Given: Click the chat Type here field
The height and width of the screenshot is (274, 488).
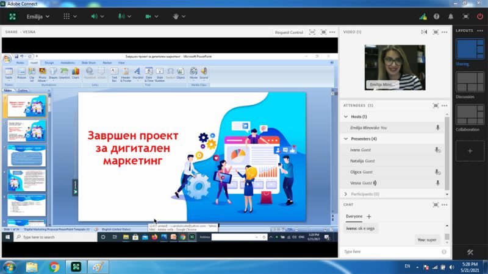Looking at the screenshot, I should [x=392, y=251].
